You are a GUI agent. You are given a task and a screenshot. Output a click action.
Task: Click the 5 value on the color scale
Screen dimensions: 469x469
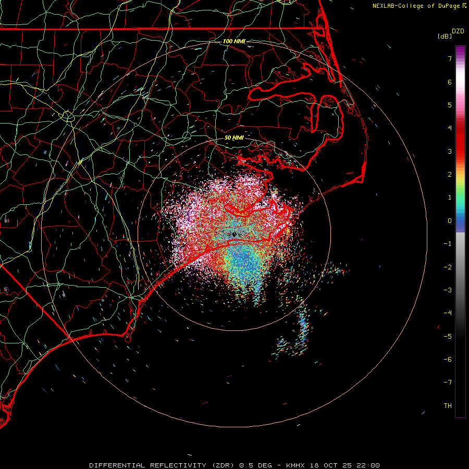[450, 105]
